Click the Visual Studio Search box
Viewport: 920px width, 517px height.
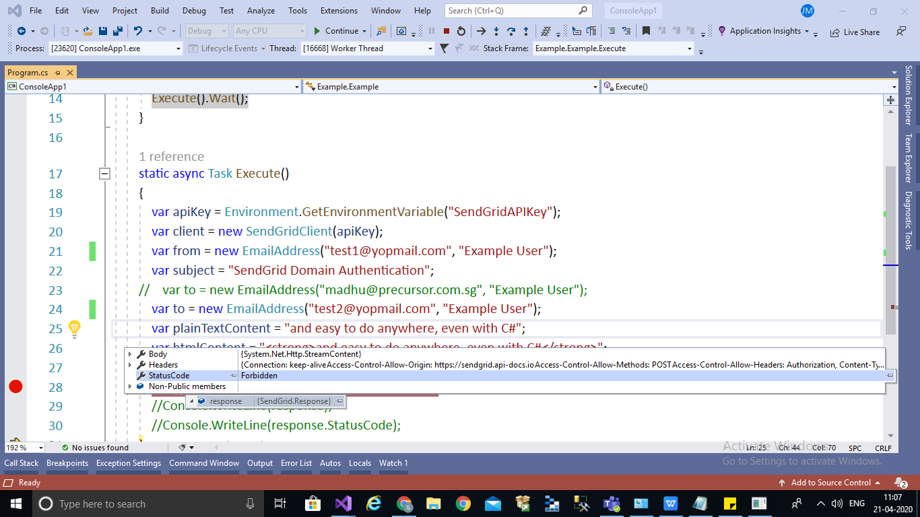(x=512, y=10)
